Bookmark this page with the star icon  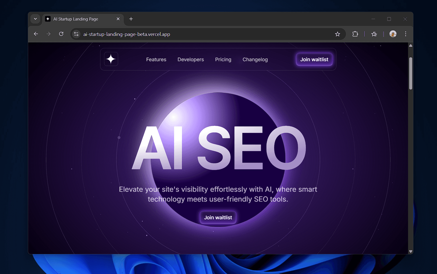pyautogui.click(x=337, y=34)
